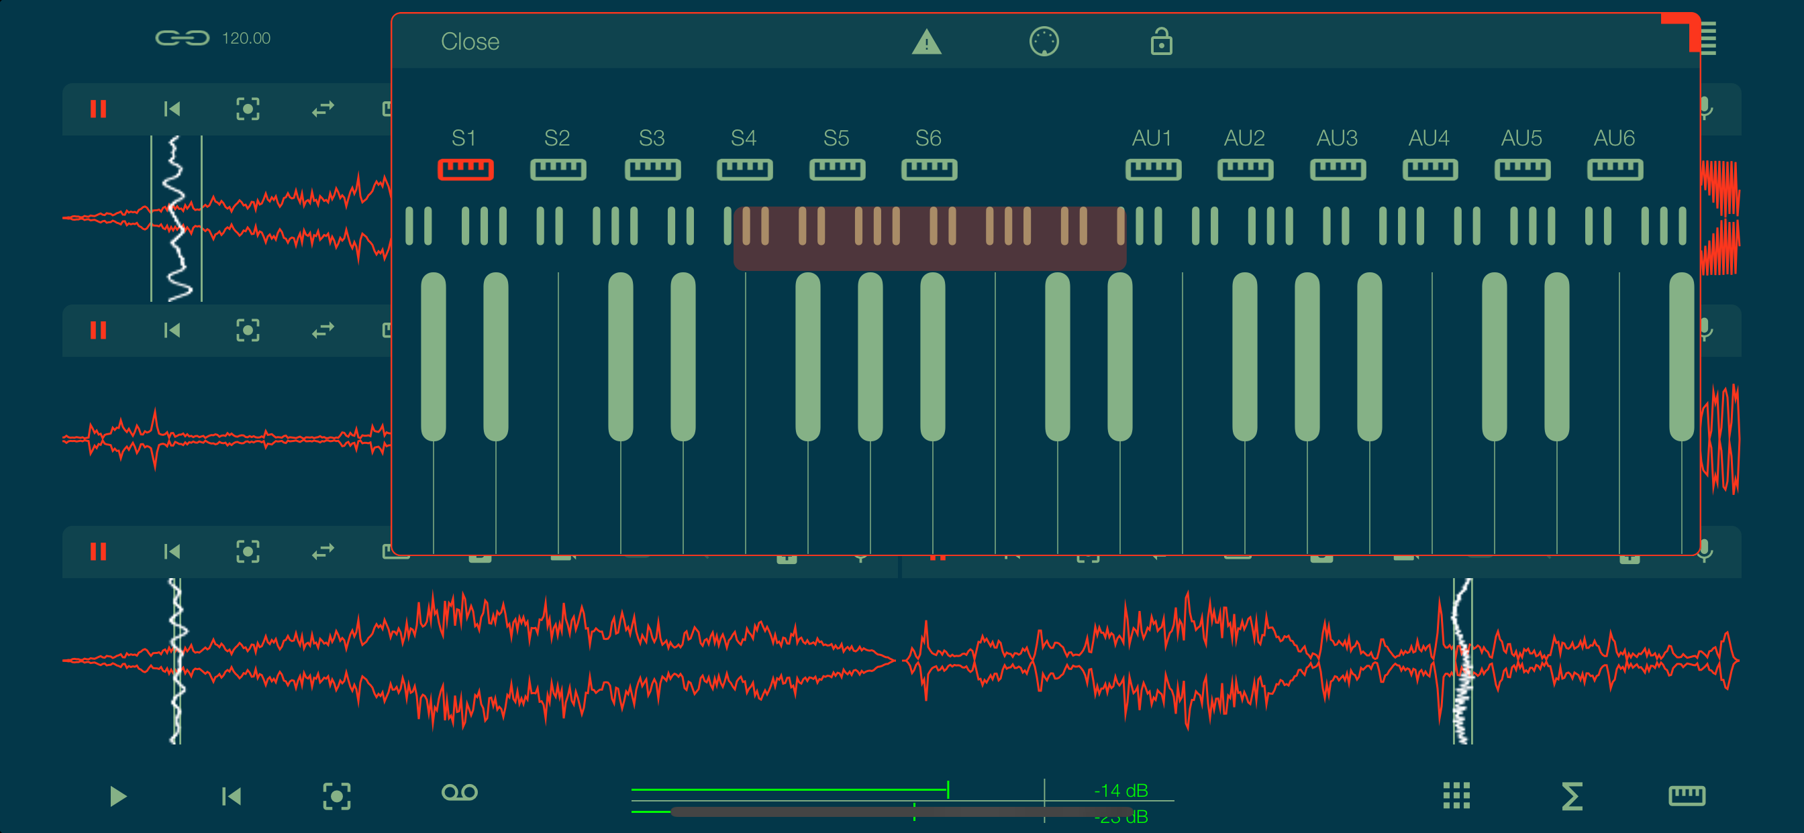Select the reverse playback arrows on first track
Image resolution: width=1804 pixels, height=833 pixels.
click(x=322, y=109)
